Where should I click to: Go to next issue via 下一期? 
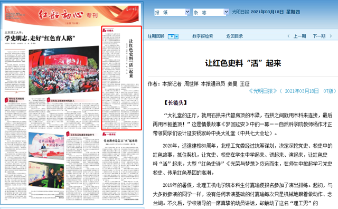pyautogui.click(x=319, y=36)
